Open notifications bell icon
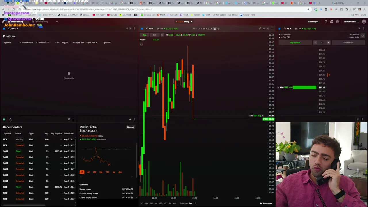The image size is (368, 207). [x=326, y=22]
